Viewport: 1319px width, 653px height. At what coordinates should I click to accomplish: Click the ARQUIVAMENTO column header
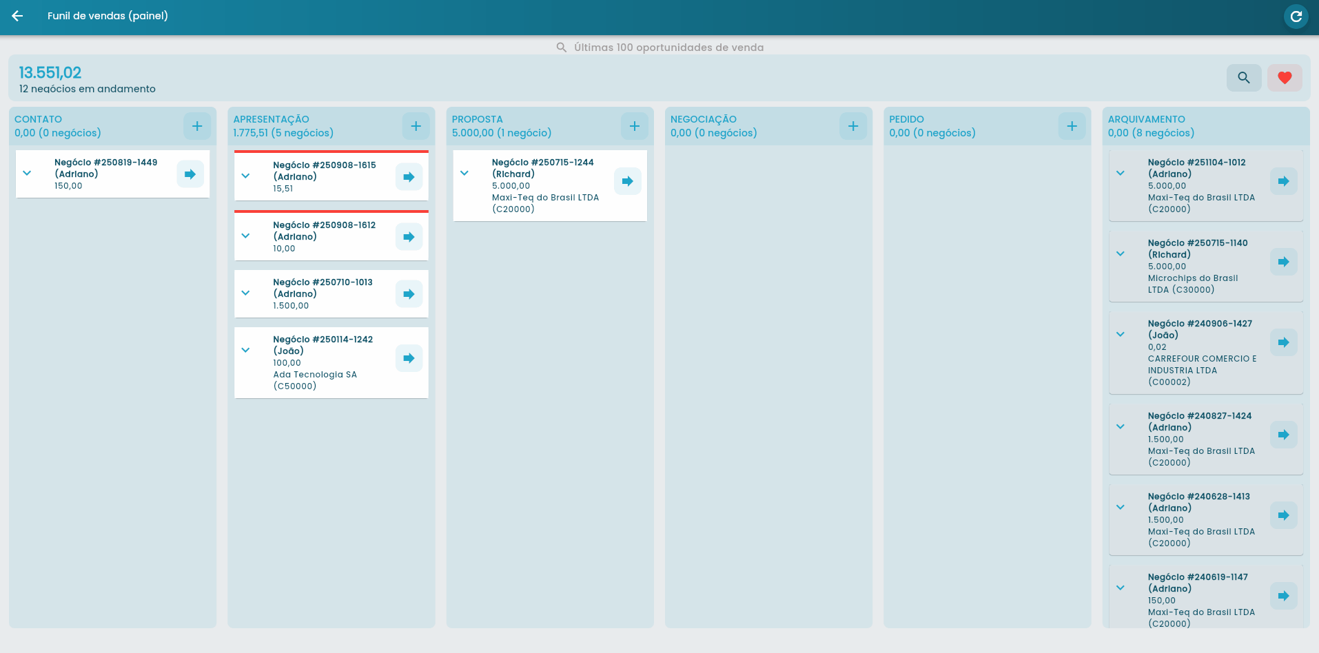(x=1146, y=119)
